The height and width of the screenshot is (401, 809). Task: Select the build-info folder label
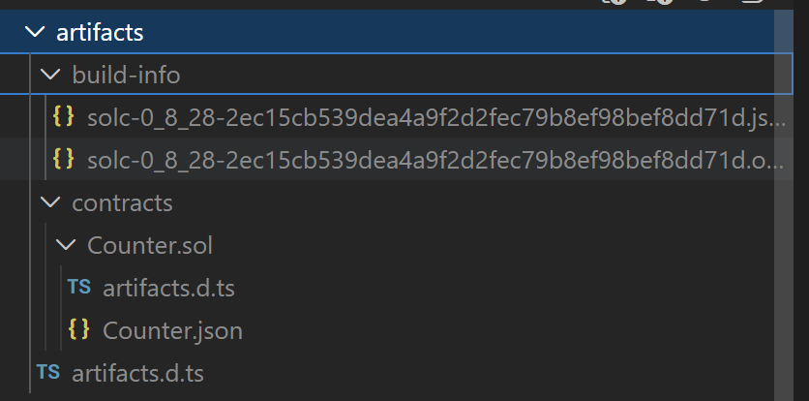coord(126,75)
